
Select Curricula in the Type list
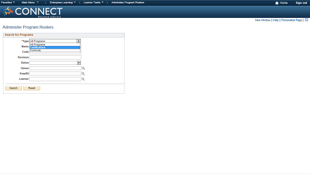tap(55, 50)
